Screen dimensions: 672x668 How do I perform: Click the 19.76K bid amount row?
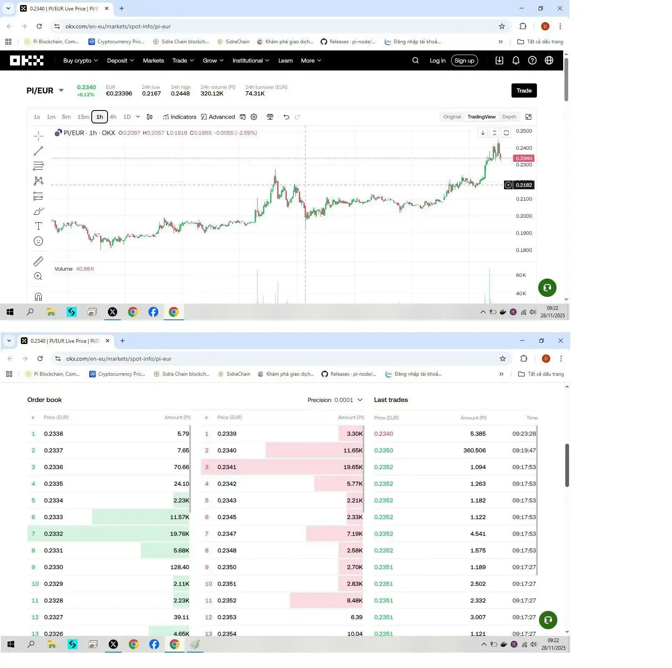click(108, 534)
